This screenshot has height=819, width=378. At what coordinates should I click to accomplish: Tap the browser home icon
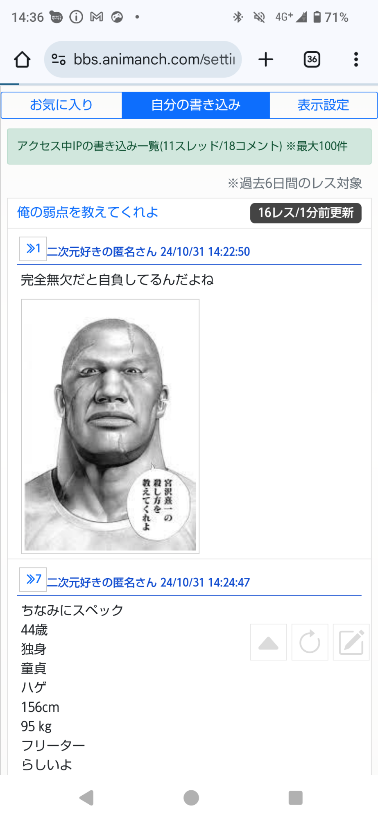tap(22, 60)
